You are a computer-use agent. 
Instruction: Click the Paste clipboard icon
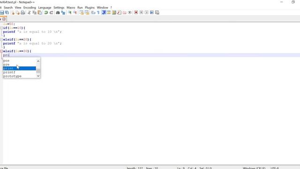(x=39, y=13)
